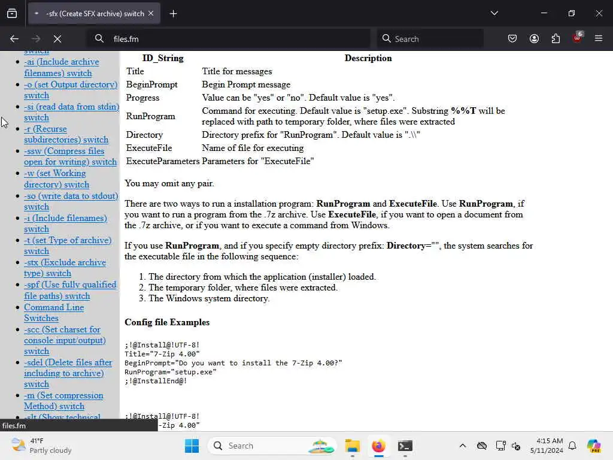Click the browser Search box
The image size is (613, 460).
click(430, 39)
